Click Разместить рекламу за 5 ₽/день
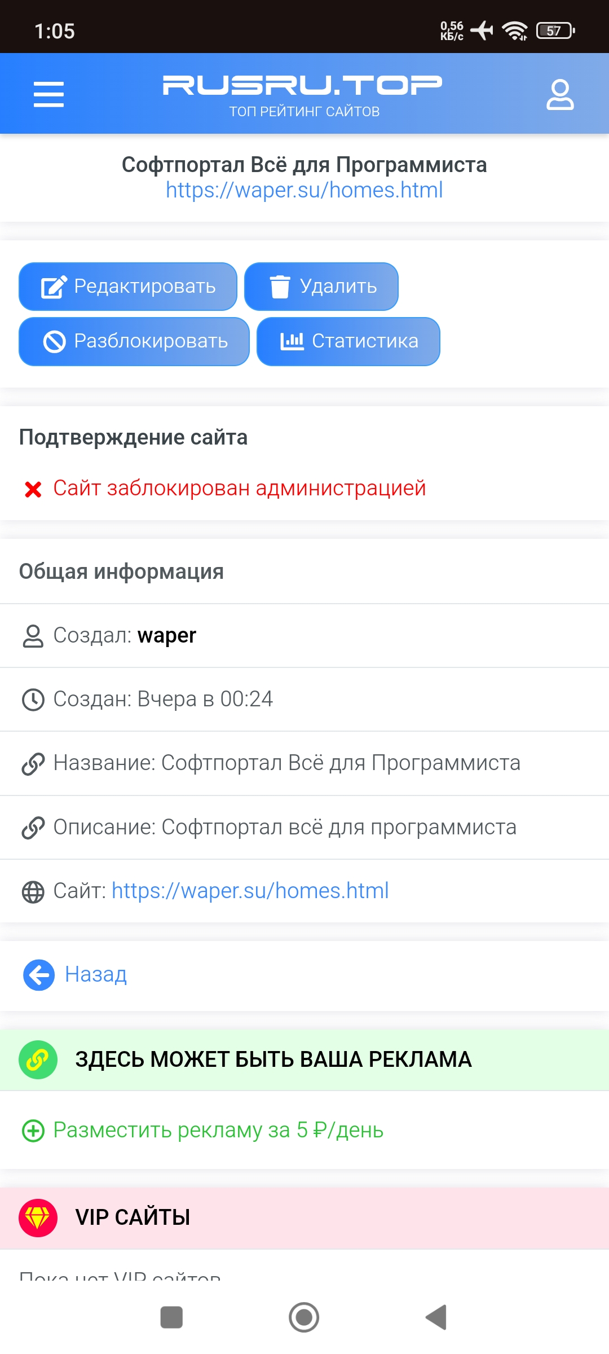 pos(218,1130)
